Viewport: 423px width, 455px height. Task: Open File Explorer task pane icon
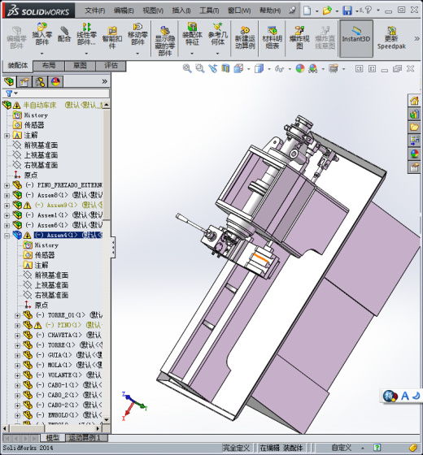click(x=414, y=127)
